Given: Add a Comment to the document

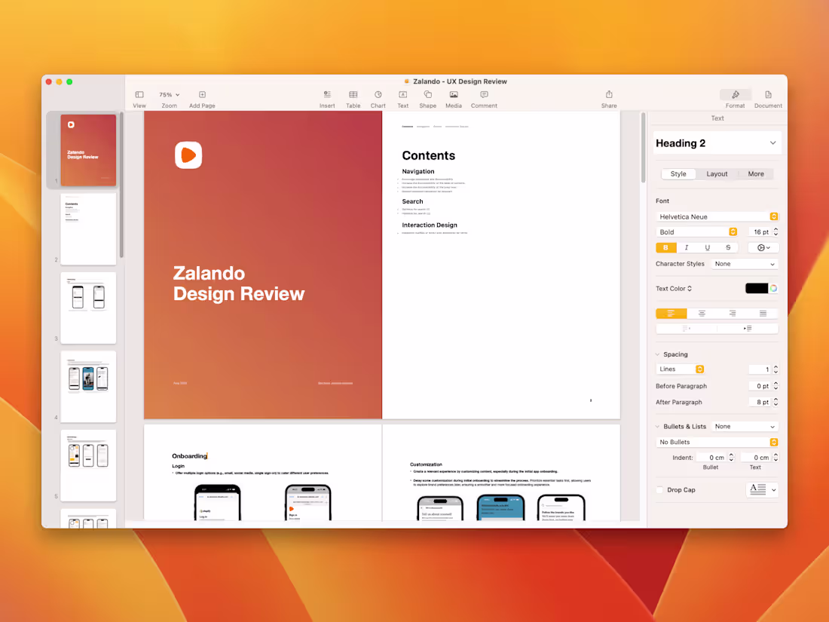Looking at the screenshot, I should pos(483,97).
